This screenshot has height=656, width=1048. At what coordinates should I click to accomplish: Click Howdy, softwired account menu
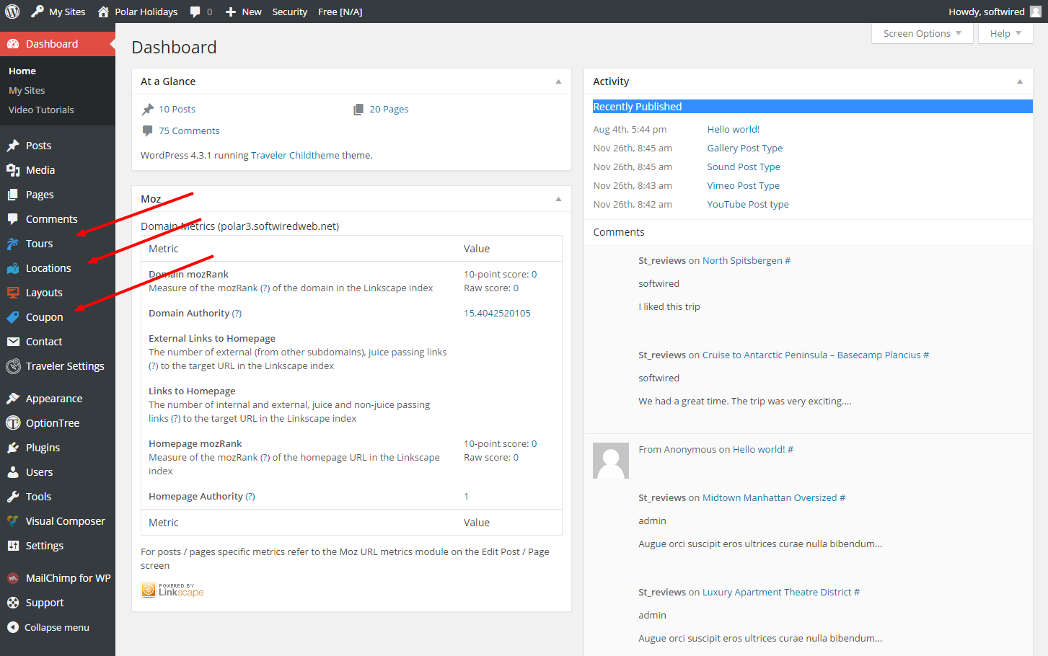[995, 12]
